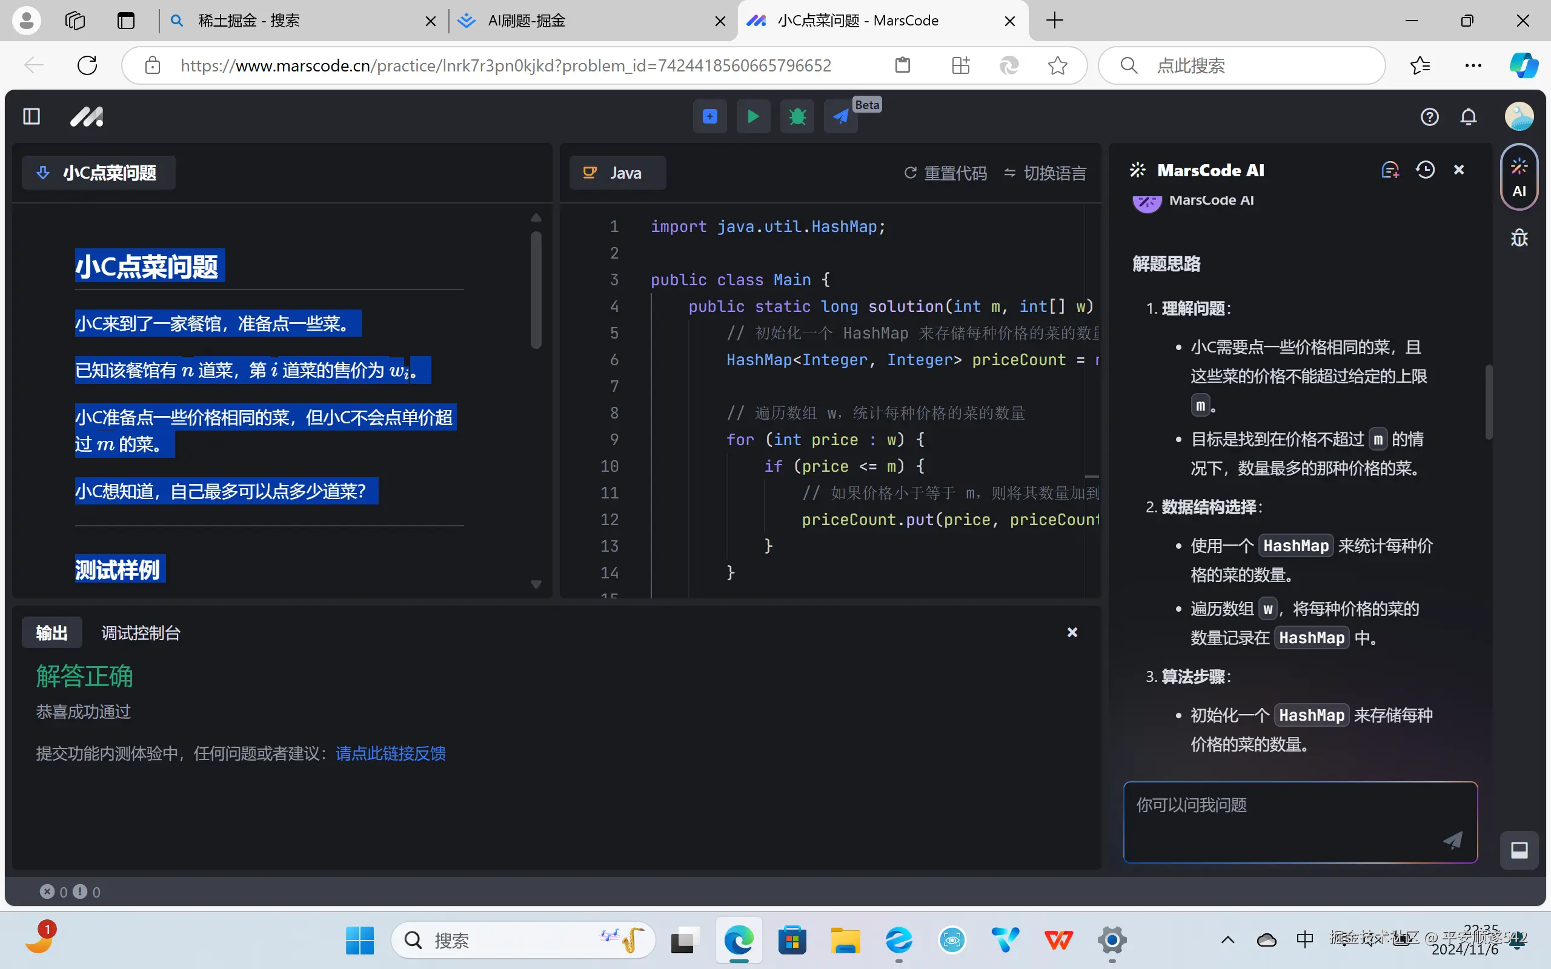Click 切换语言 to switch language
Viewport: 1551px width, 969px height.
coord(1045,173)
